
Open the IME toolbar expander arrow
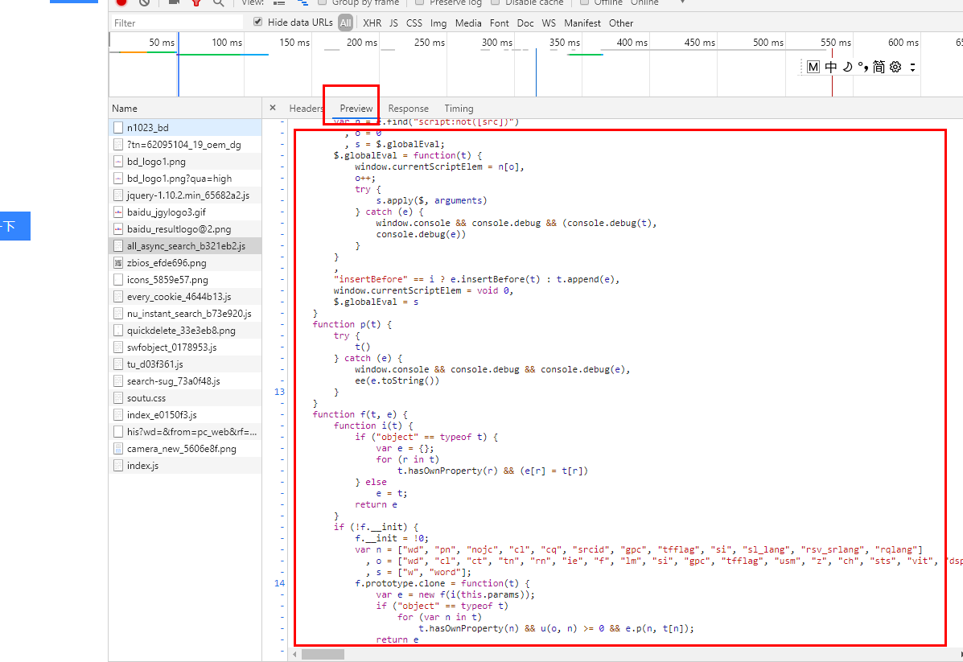(913, 68)
